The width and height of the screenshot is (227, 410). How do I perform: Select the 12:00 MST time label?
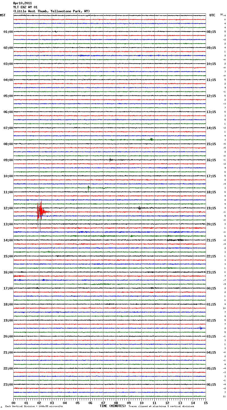(x=8, y=208)
